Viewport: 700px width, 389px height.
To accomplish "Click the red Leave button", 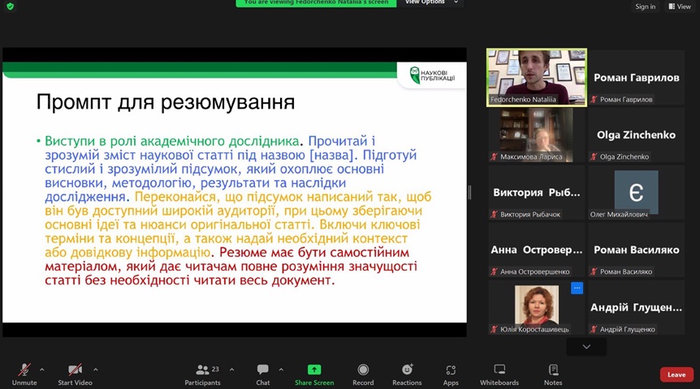I will point(676,374).
